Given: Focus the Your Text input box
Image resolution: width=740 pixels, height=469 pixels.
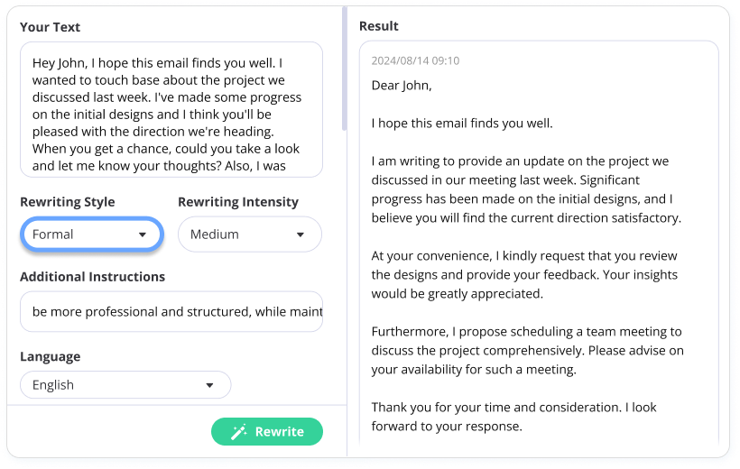Looking at the screenshot, I should pos(171,109).
